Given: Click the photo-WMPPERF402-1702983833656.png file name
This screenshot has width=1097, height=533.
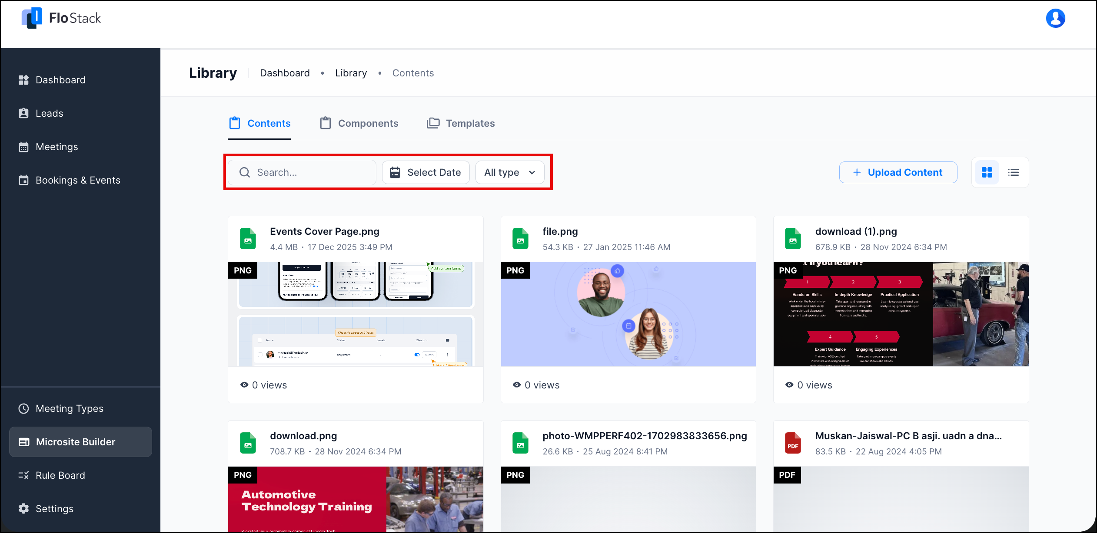Looking at the screenshot, I should tap(645, 436).
